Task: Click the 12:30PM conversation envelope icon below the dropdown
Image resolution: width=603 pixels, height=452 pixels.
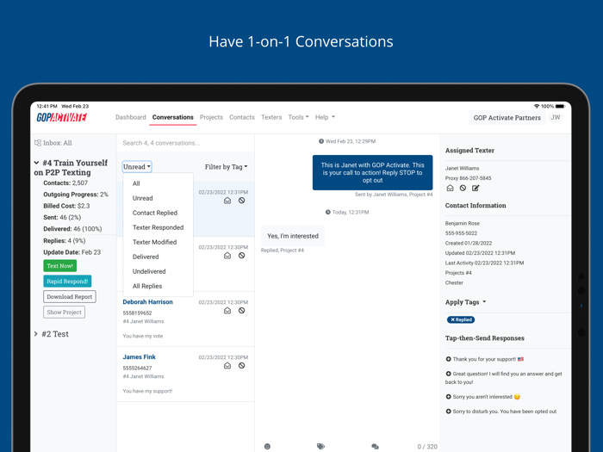Action: (x=227, y=256)
